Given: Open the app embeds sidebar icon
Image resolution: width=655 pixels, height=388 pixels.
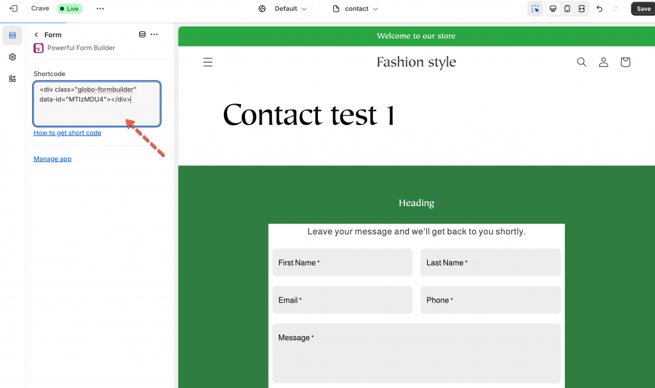Looking at the screenshot, I should coord(12,78).
